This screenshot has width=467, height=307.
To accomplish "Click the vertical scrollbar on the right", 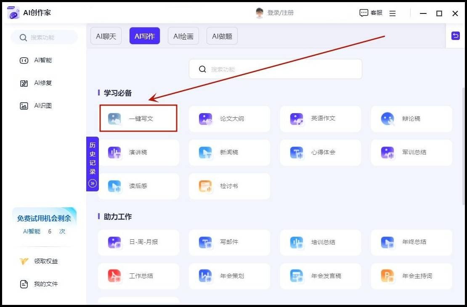I will point(464,146).
